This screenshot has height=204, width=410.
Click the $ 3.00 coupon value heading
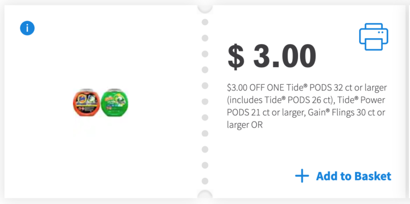tap(272, 56)
